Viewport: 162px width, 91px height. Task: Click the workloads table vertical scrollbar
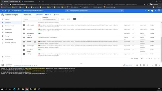pyautogui.click(x=161, y=49)
